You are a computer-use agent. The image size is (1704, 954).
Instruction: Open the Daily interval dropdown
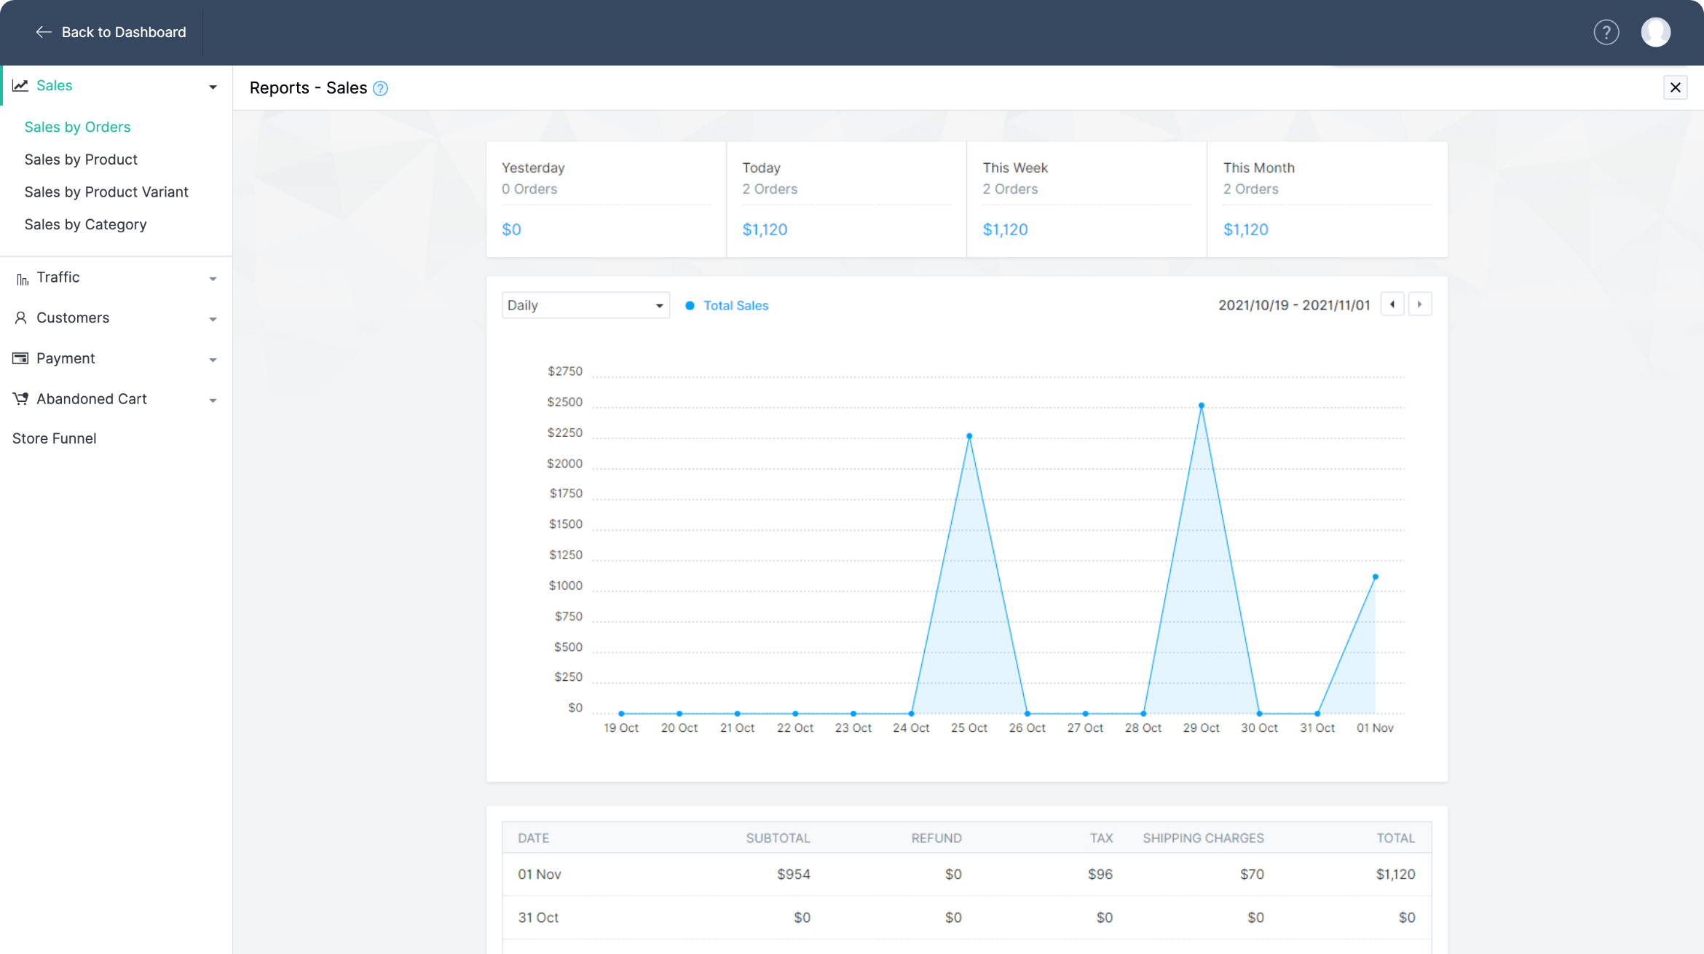click(x=585, y=305)
